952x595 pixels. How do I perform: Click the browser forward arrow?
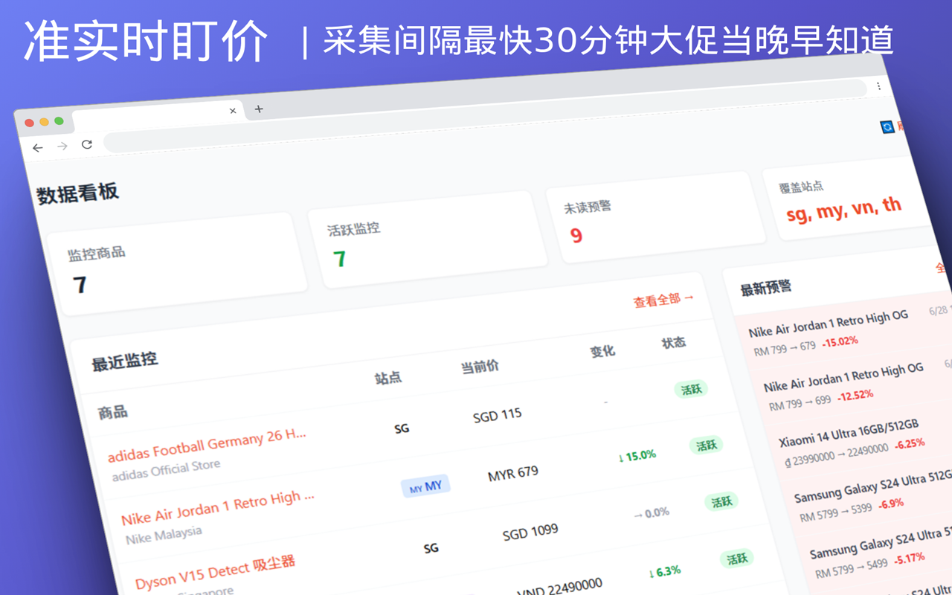click(x=62, y=147)
